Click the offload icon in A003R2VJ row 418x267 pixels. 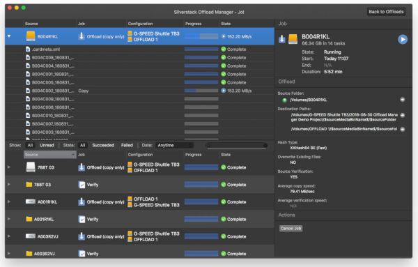[x=82, y=236]
